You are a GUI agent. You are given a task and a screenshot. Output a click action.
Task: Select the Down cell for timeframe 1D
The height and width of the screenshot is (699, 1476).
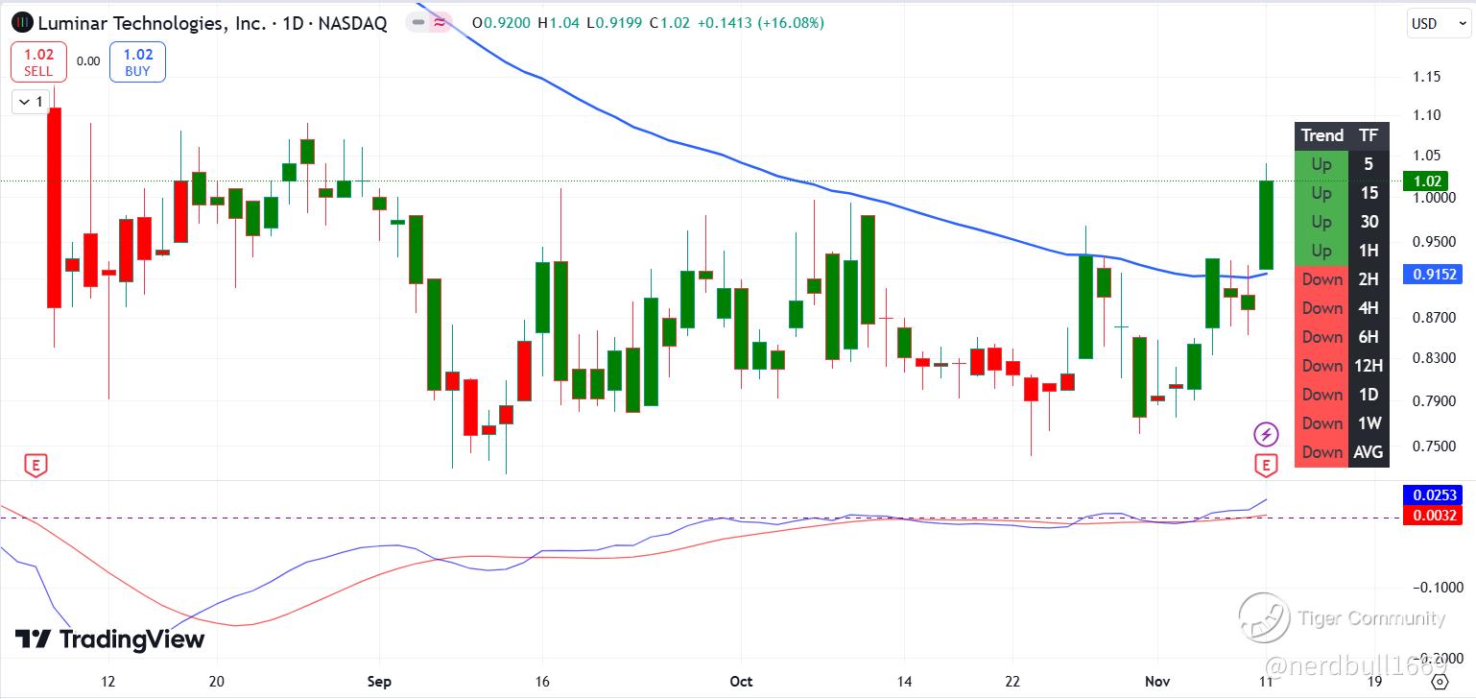(1321, 395)
